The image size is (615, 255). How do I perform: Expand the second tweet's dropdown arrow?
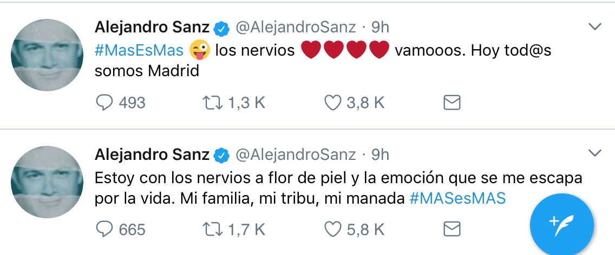(x=594, y=153)
